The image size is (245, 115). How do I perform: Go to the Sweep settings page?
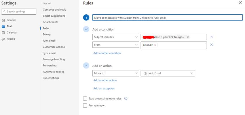[x=47, y=34]
